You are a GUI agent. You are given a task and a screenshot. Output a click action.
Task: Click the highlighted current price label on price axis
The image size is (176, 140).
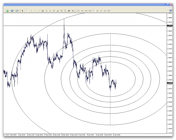coord(170,83)
